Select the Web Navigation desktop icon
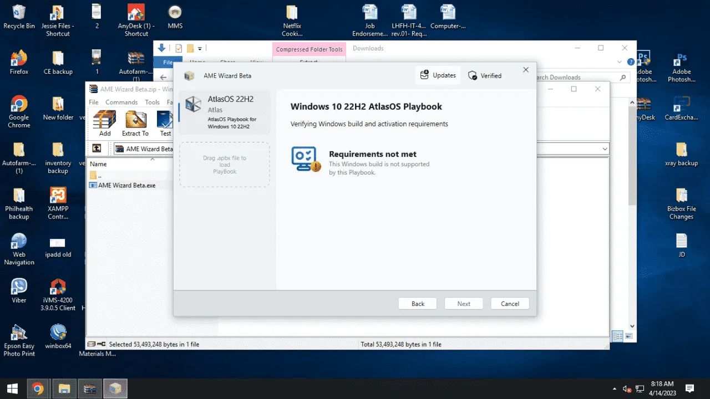710x399 pixels. [x=19, y=249]
